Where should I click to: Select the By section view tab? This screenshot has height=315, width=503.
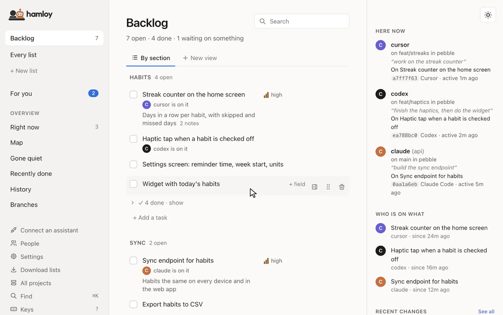pyautogui.click(x=151, y=58)
